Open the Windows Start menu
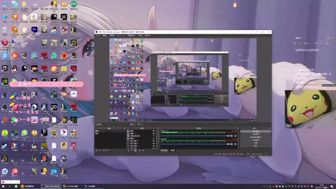The height and width of the screenshot is (189, 336). coord(3,186)
